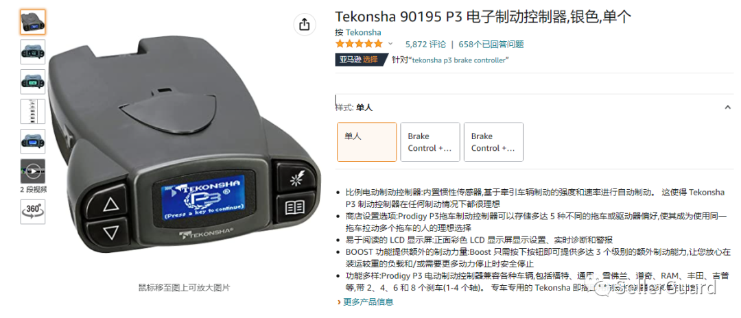Viewport: 741px width, 318px height.
Task: Click the five-star rating icons
Action: [359, 44]
